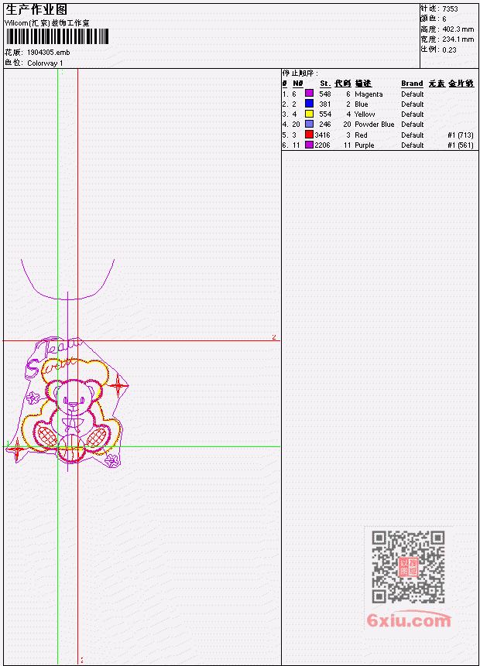Click the file name 1904305.emb

tap(49, 53)
